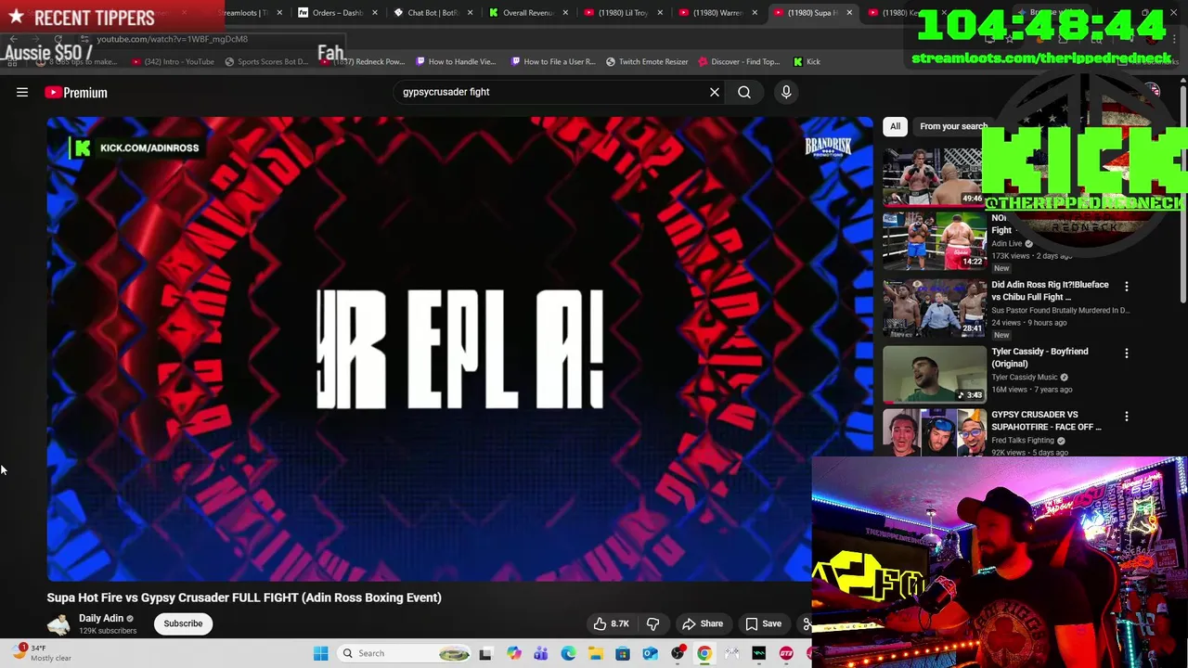Close the Overall Revenue browser tab
Screen dimensions: 1188x668
[565, 13]
